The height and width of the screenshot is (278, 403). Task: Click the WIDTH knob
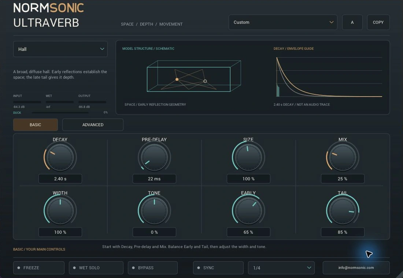tap(60, 211)
